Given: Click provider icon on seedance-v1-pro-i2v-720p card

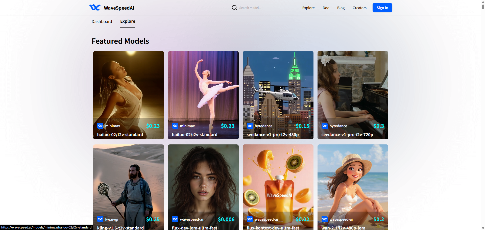Looking at the screenshot, I should [x=325, y=126].
